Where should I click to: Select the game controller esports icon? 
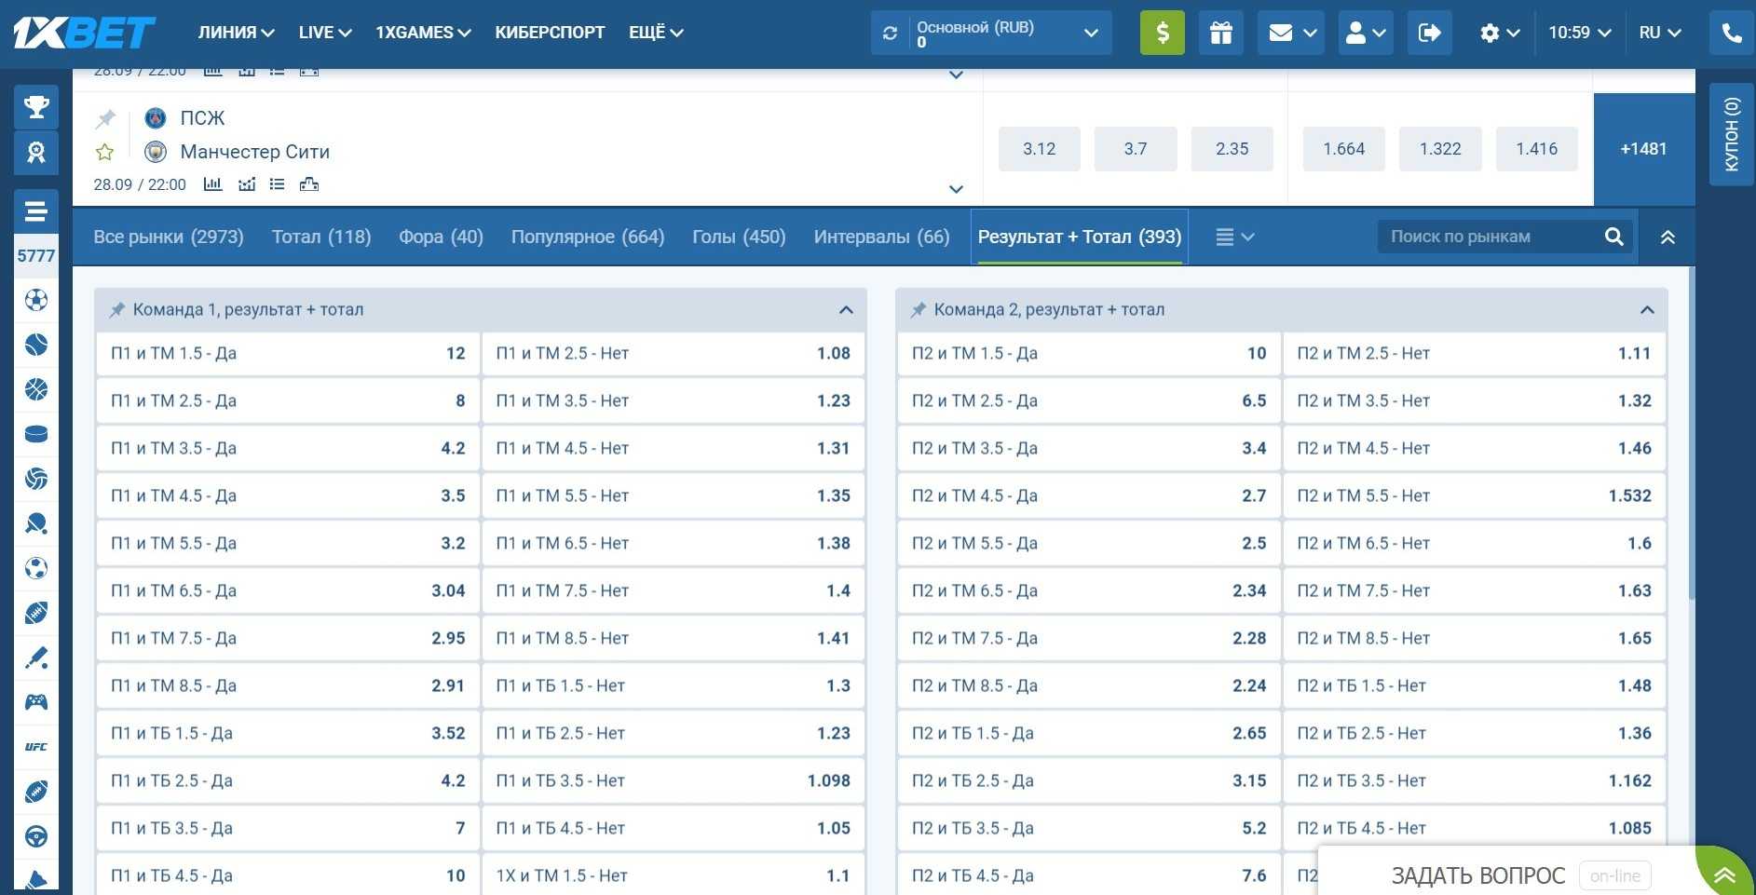(36, 702)
